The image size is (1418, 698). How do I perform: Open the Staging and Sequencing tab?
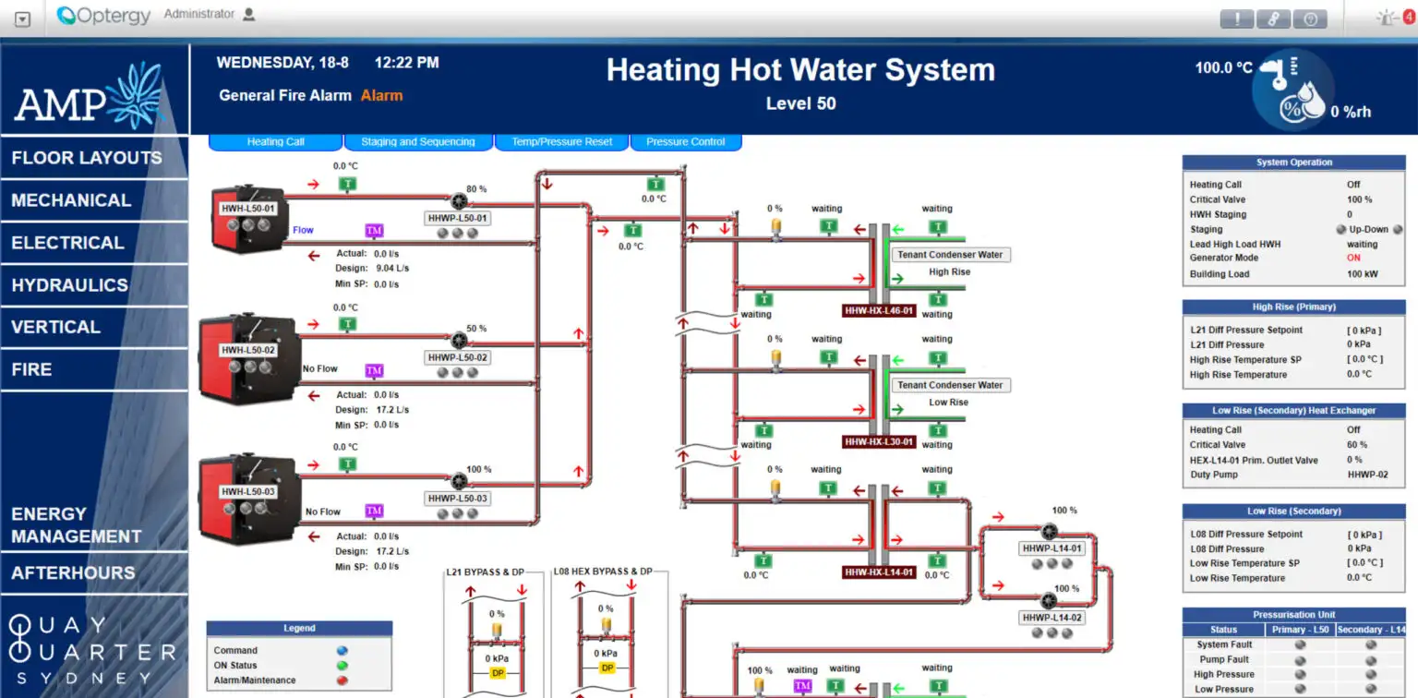419,141
